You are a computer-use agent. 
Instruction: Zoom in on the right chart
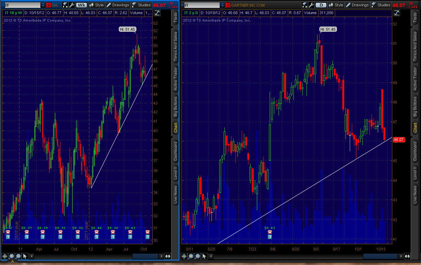coord(191,256)
